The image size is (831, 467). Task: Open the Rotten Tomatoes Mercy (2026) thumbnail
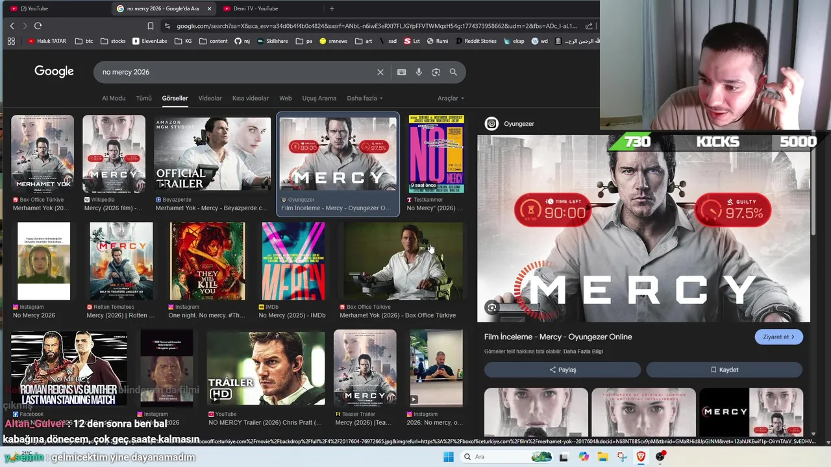pyautogui.click(x=121, y=261)
